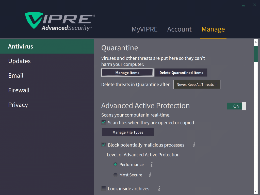The image size is (260, 195).
Task: Enable Look inside archives checkbox
Action: (x=104, y=188)
